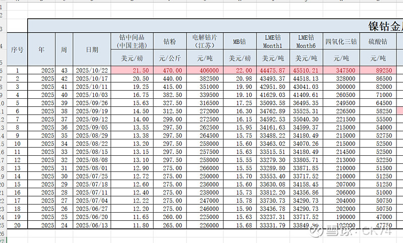Select cell value 382500

pyautogui.click(x=205, y=79)
